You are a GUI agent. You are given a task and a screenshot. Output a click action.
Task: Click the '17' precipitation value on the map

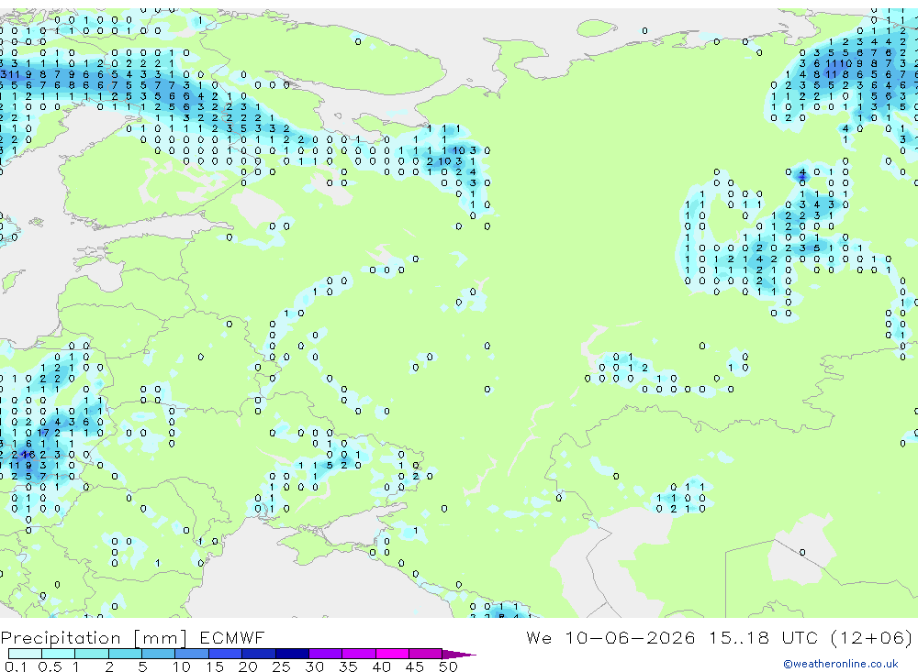point(44,433)
